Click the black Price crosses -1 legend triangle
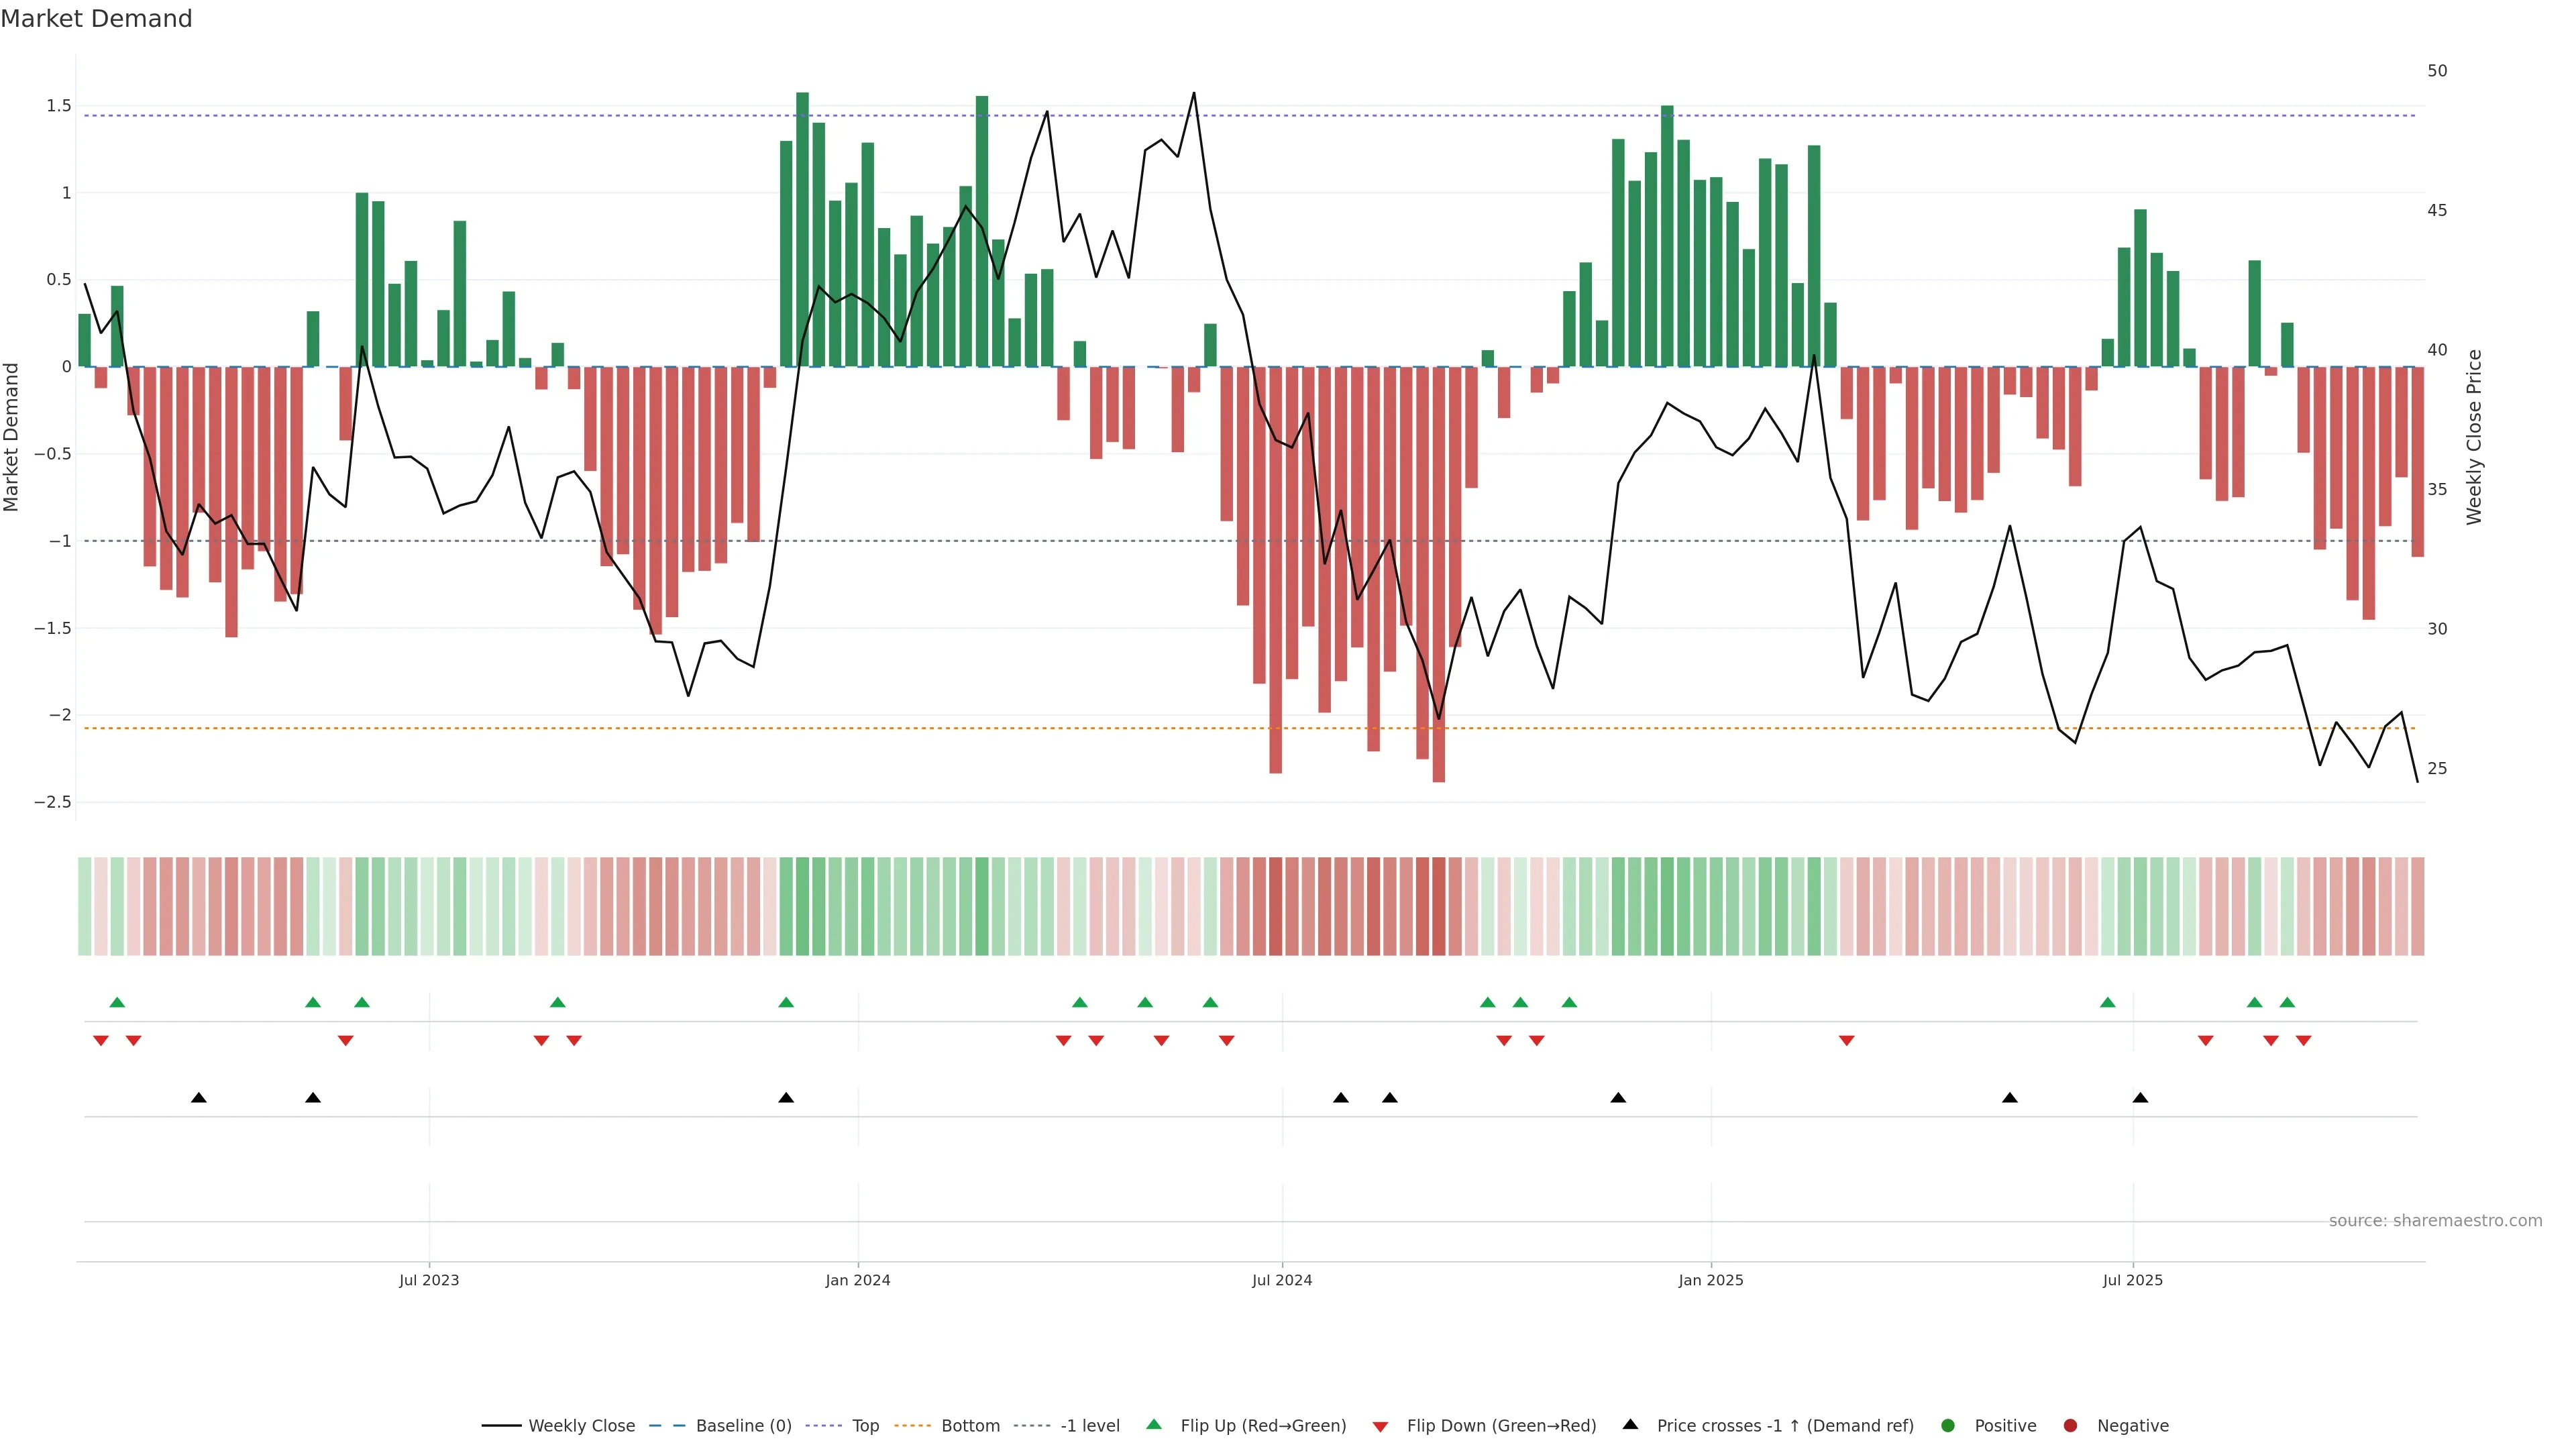The width and height of the screenshot is (2576, 1449). (1630, 1424)
